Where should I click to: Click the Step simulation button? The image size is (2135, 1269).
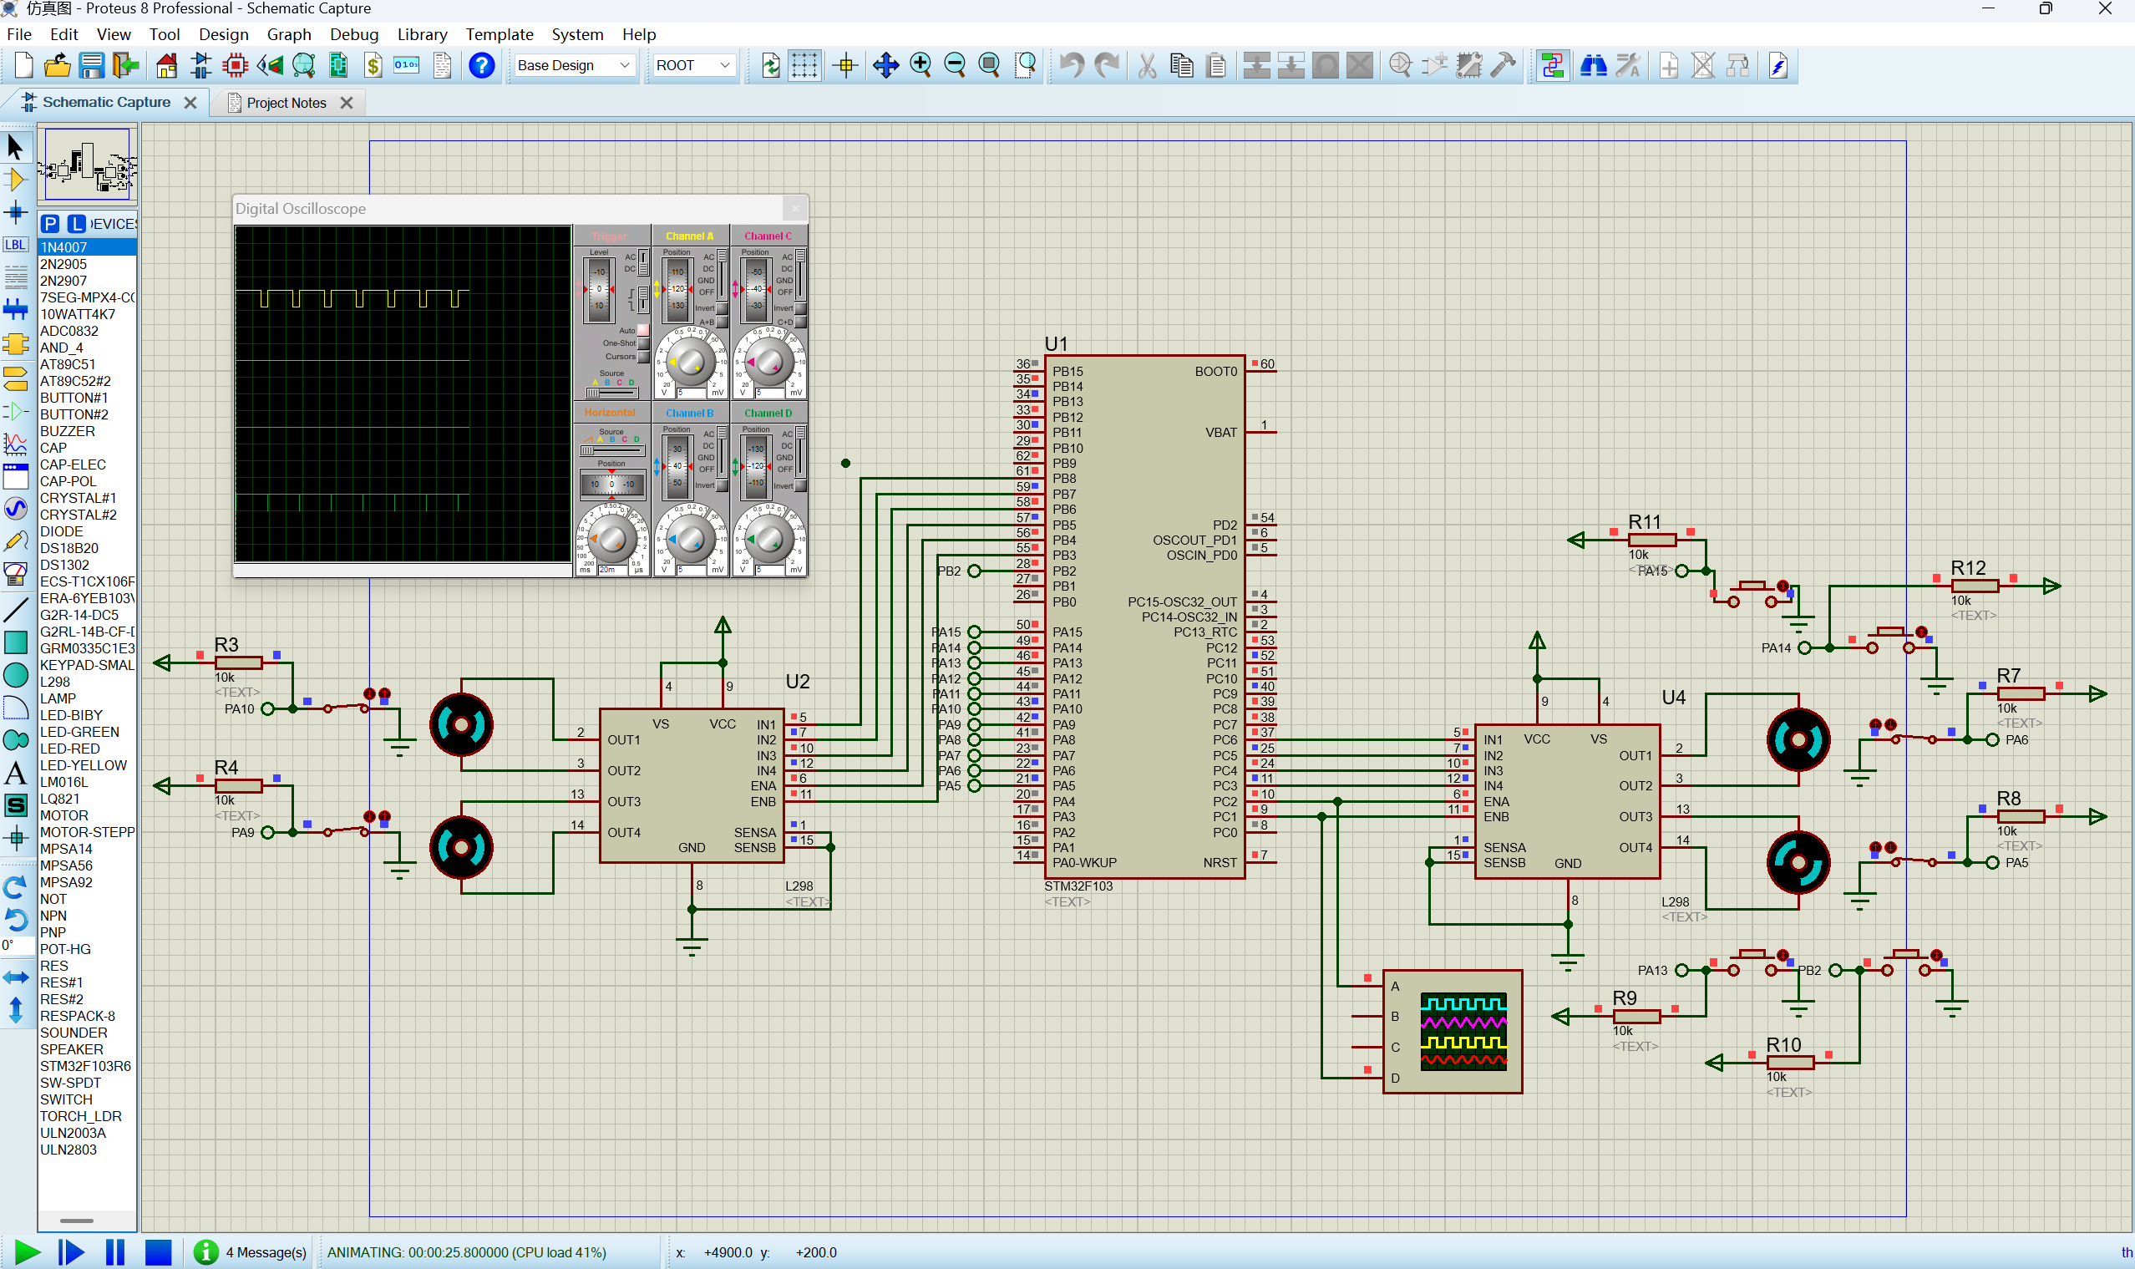coord(71,1253)
